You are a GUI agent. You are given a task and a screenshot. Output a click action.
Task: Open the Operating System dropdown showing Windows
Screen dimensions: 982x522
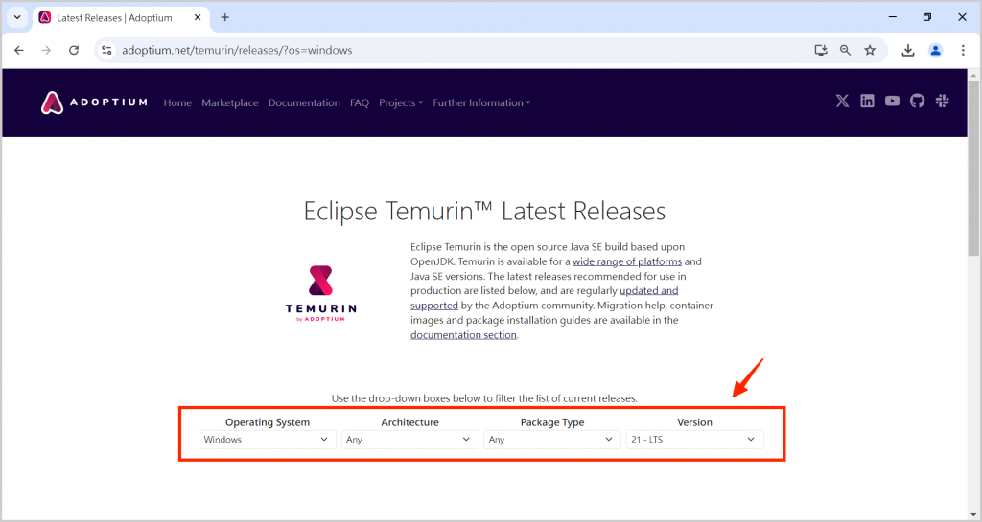268,440
